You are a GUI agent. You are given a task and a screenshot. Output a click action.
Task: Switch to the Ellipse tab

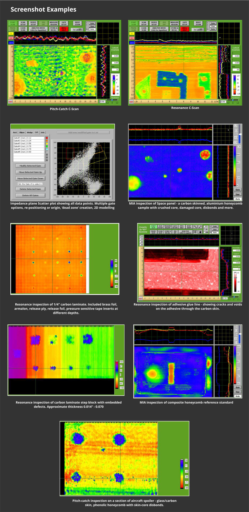coord(22,132)
